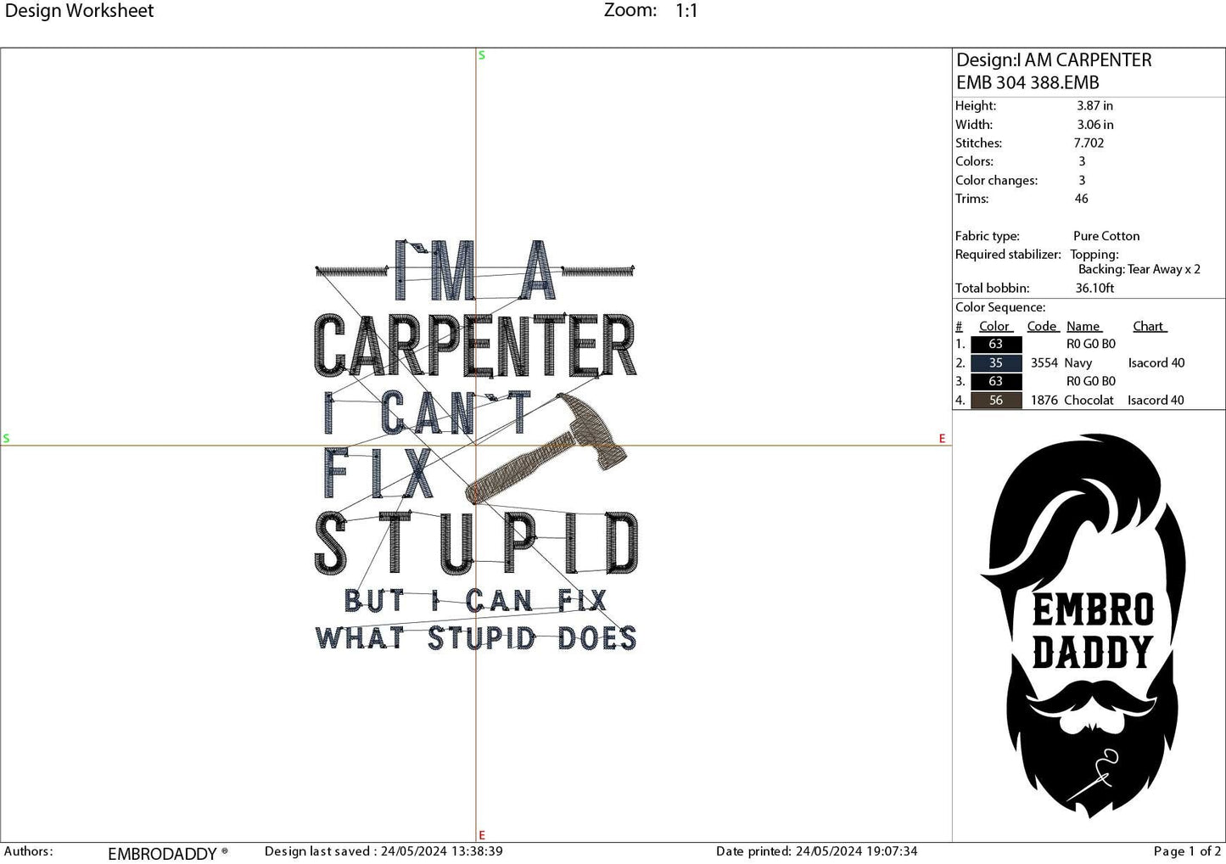This screenshot has height=864, width=1226.
Task: Click the green S marker on the left axis
Action: 7,438
